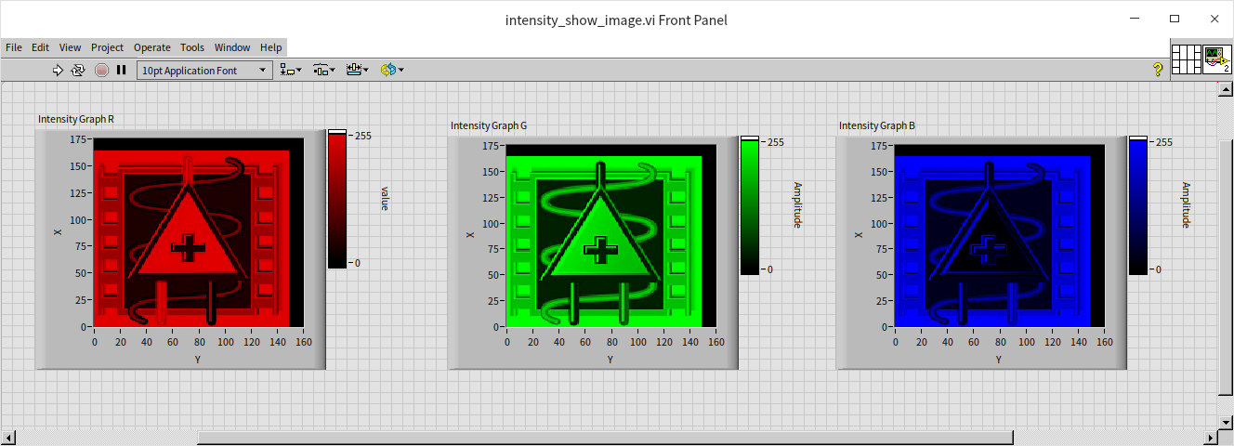
Task: Expand the Distribute Objects dropdown
Action: pyautogui.click(x=324, y=70)
